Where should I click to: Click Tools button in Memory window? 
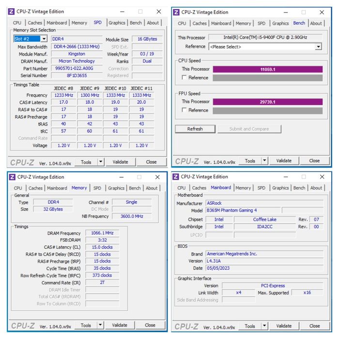(x=86, y=325)
